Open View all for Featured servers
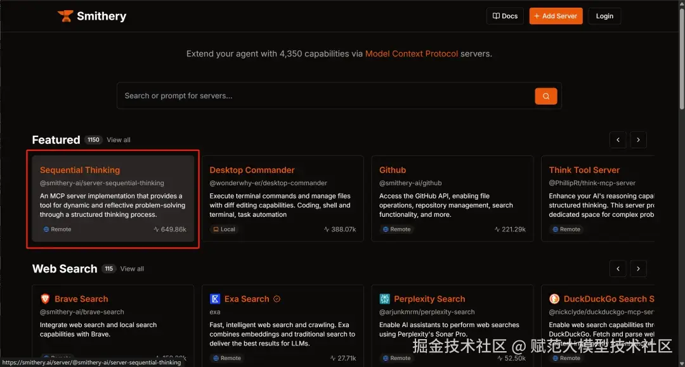 (x=119, y=139)
